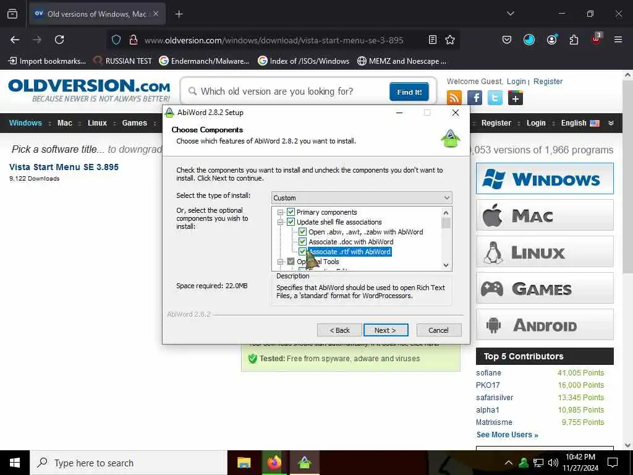Toggle Associate .rtf with AbiWord checkbox

point(302,251)
